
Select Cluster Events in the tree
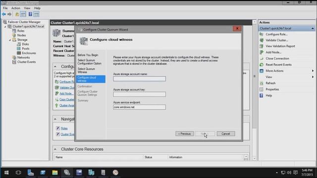click(26, 62)
